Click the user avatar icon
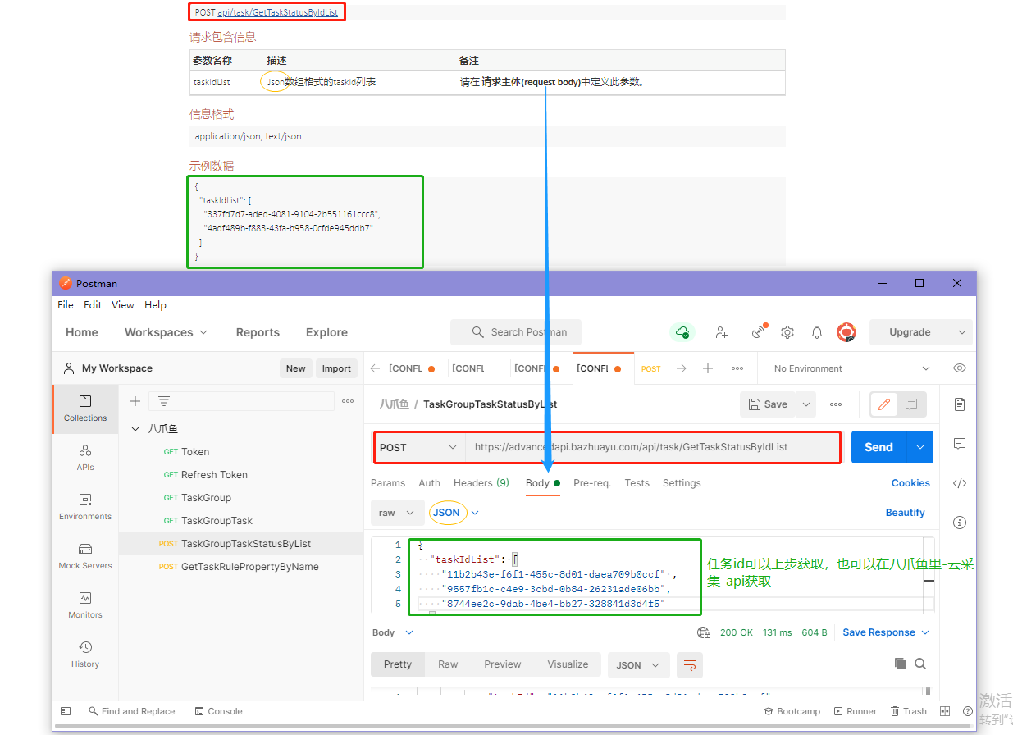Viewport: 1013px width, 735px height. (x=846, y=332)
